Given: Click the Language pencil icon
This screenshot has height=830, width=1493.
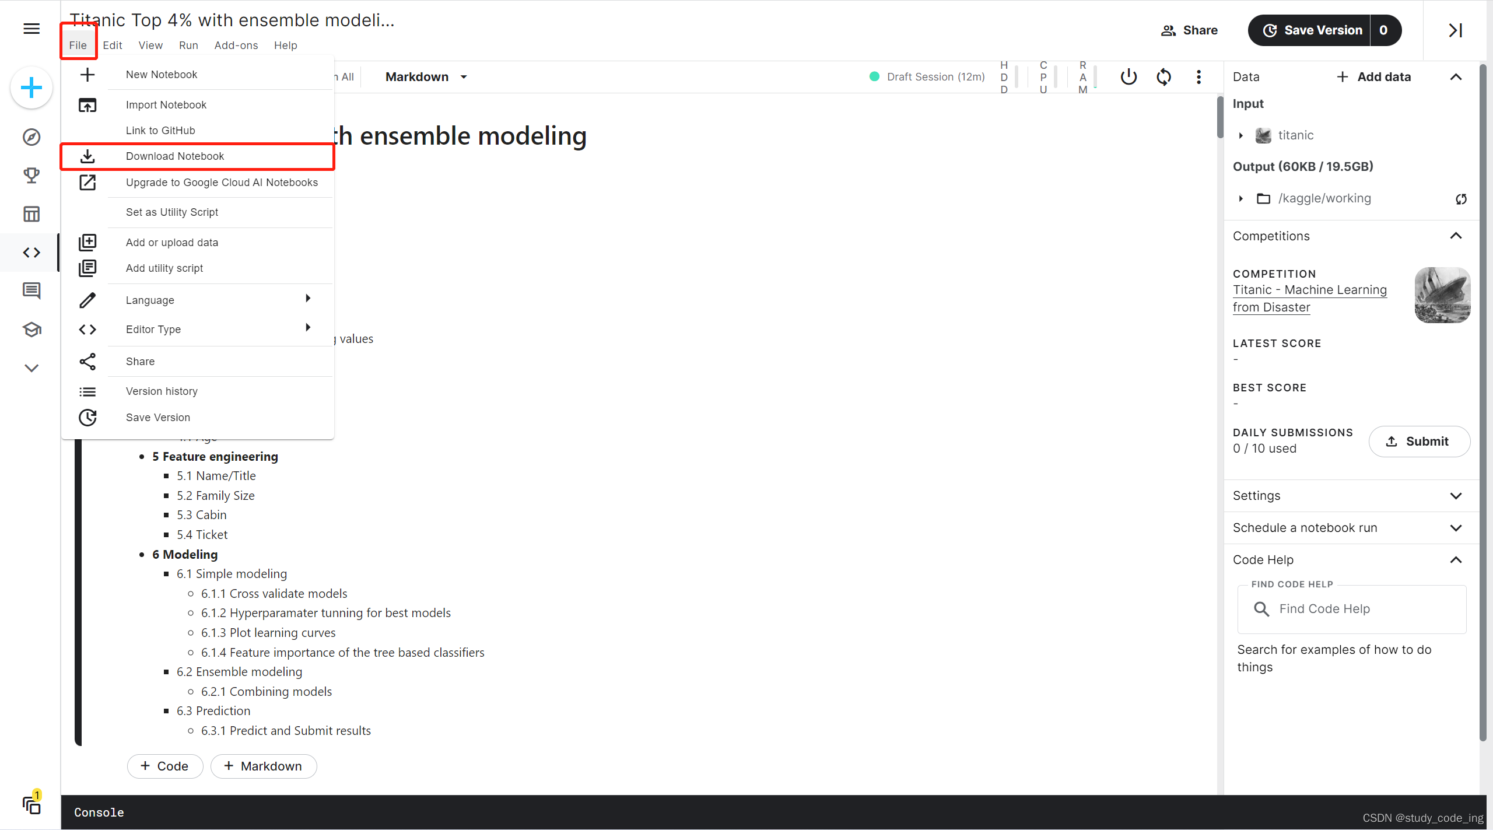Looking at the screenshot, I should point(87,300).
